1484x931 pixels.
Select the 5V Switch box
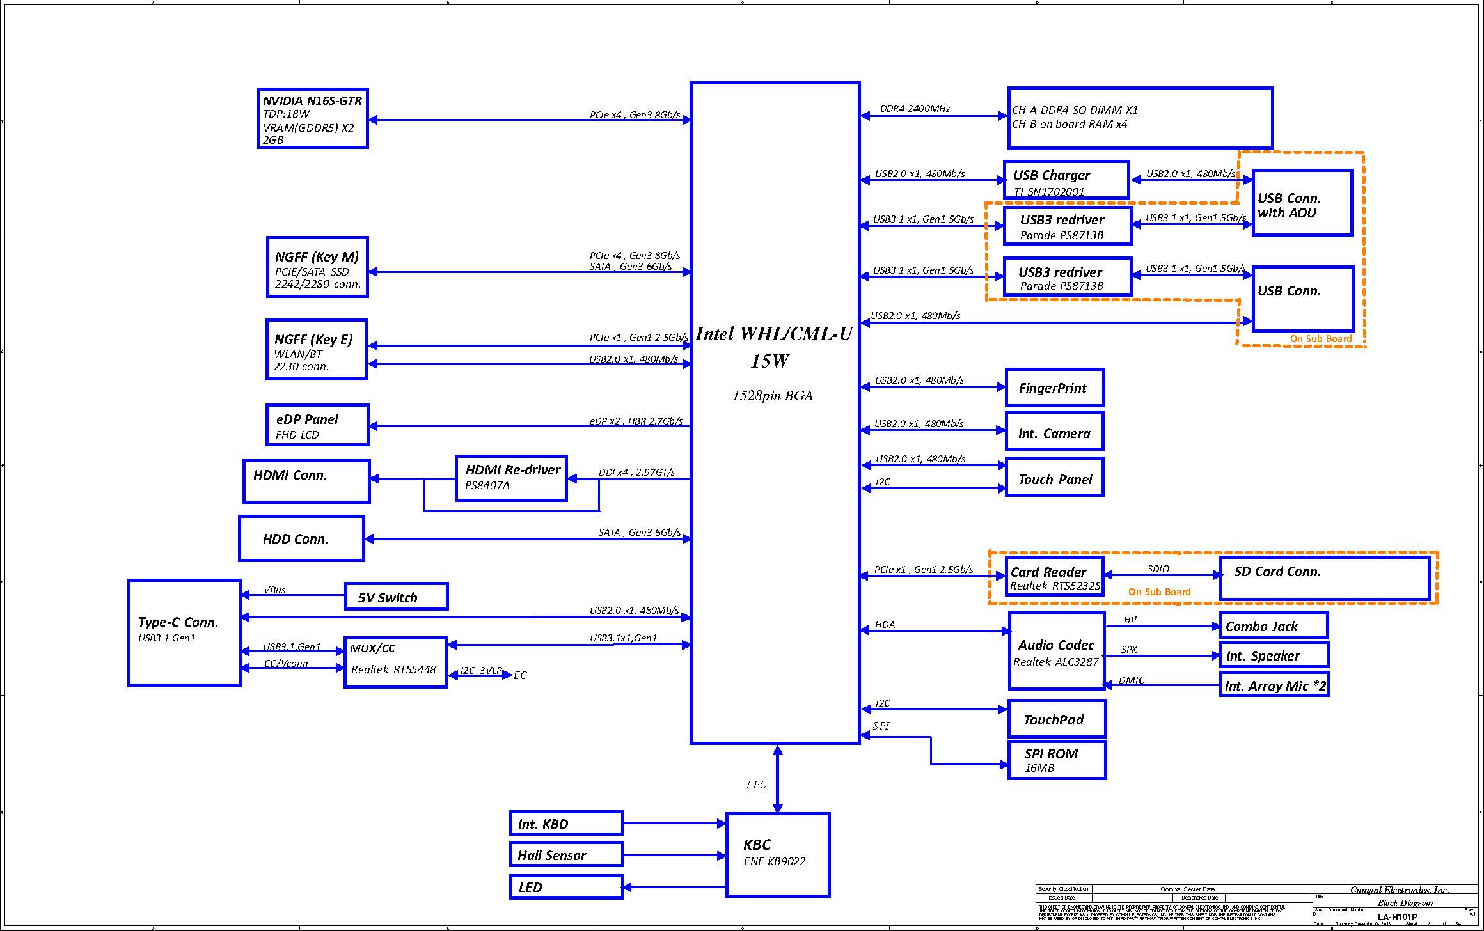pyautogui.click(x=396, y=597)
